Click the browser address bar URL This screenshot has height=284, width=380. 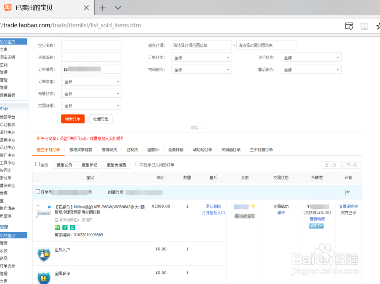click(x=71, y=25)
